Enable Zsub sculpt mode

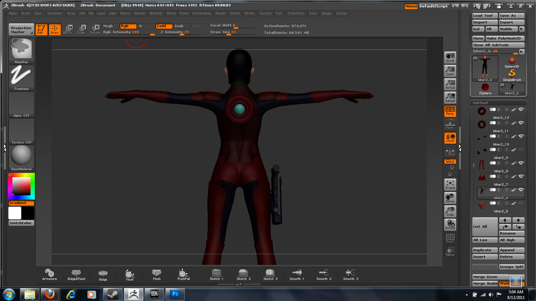pos(182,26)
